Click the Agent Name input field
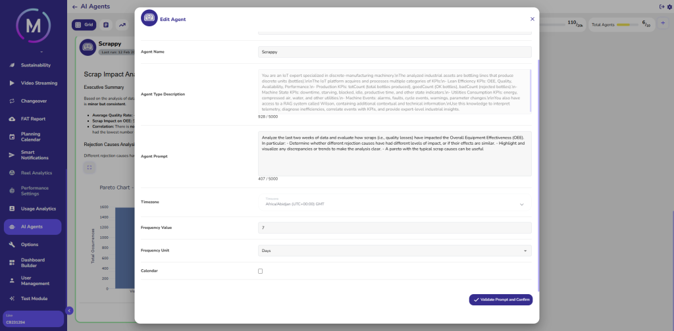674x331 pixels. [394, 51]
